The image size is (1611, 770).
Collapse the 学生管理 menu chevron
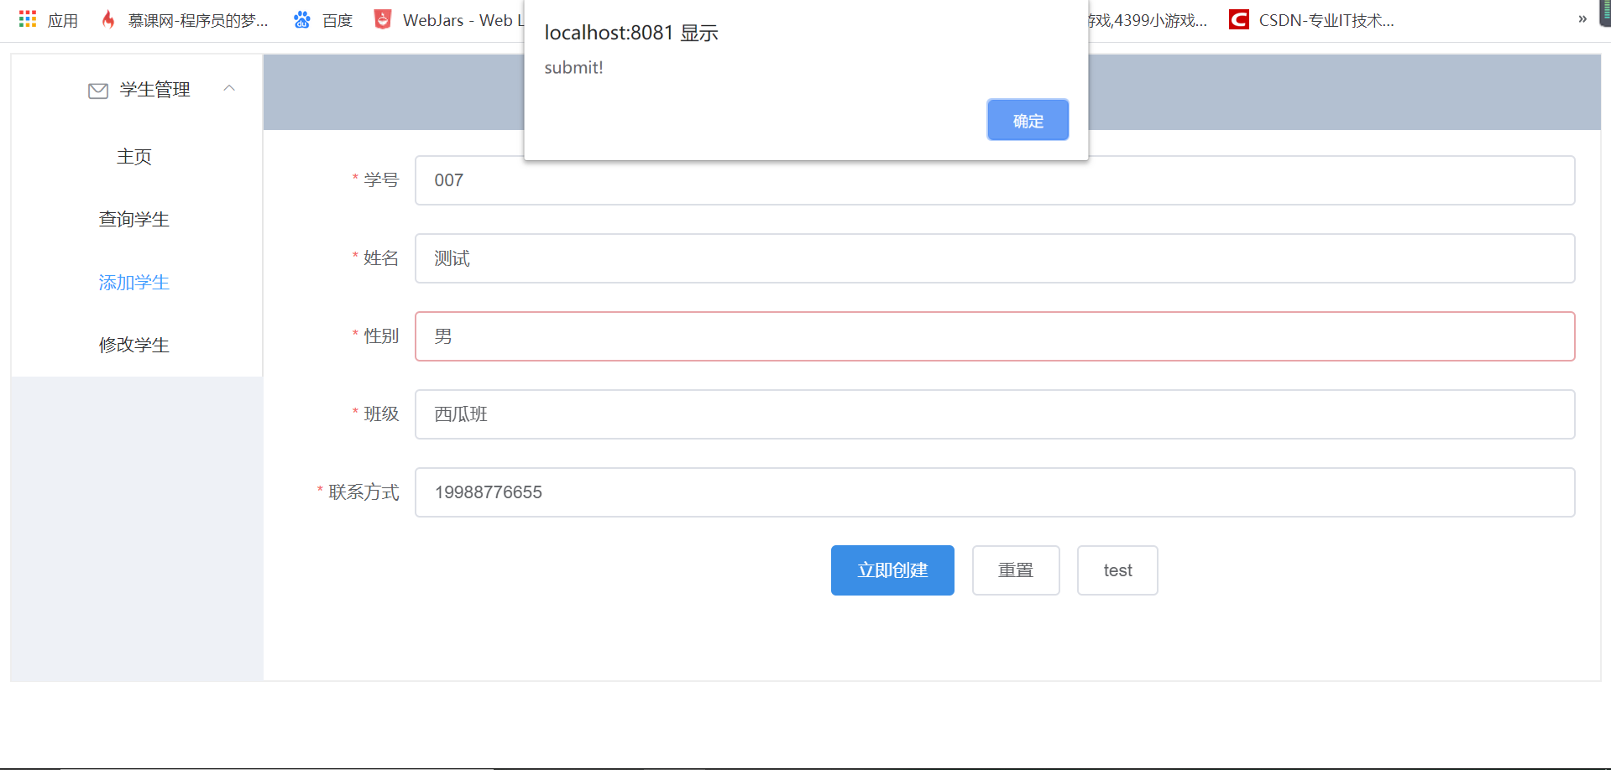click(x=229, y=88)
